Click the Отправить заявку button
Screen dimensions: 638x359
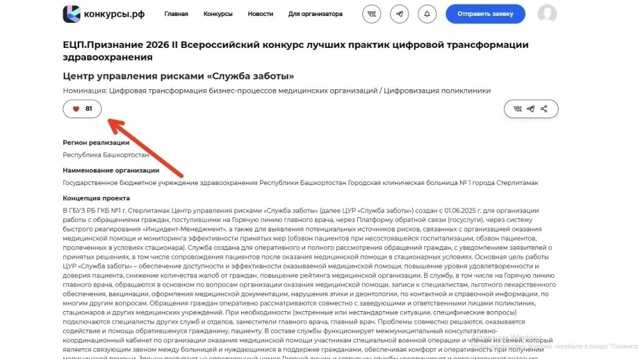(486, 14)
